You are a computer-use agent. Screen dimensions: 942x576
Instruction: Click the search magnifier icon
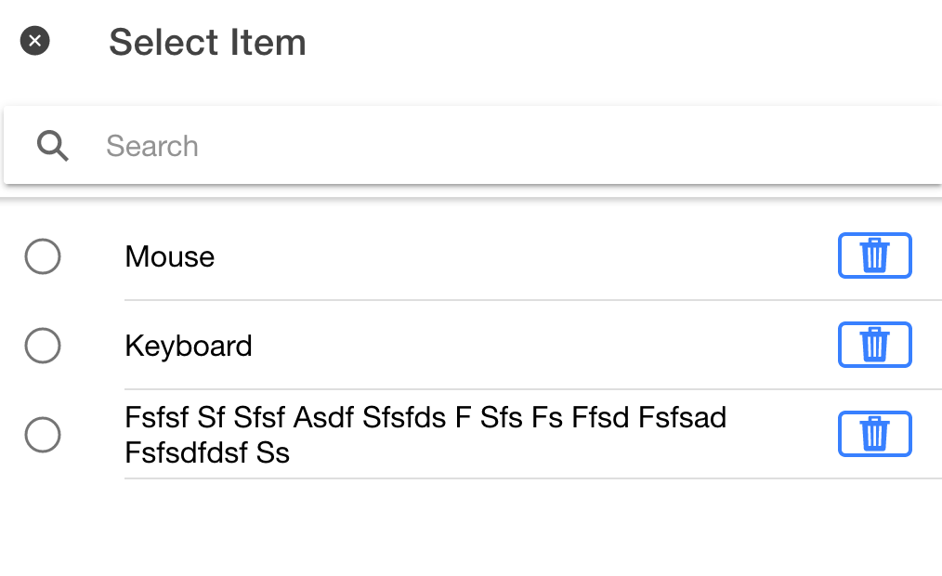click(x=52, y=145)
